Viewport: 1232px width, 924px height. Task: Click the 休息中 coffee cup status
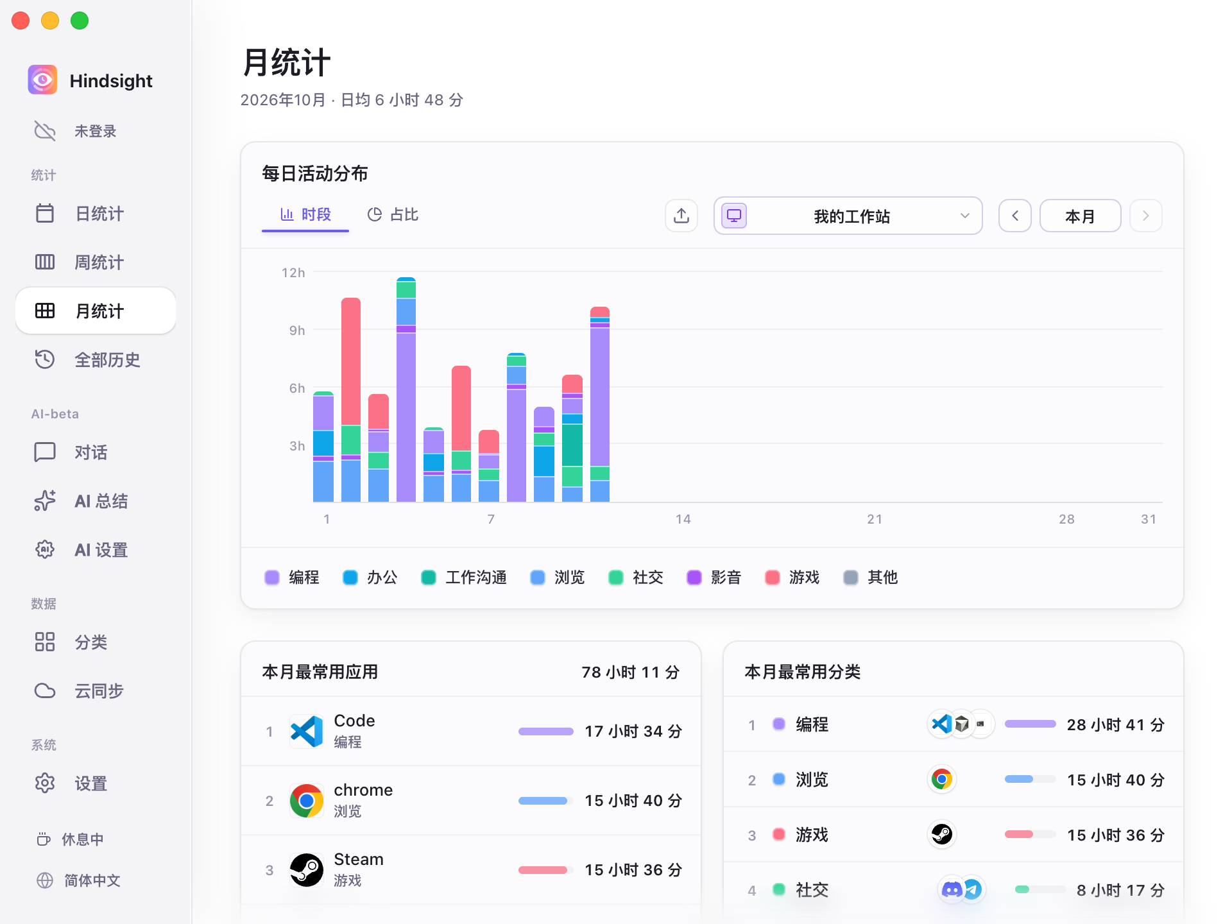tap(71, 839)
